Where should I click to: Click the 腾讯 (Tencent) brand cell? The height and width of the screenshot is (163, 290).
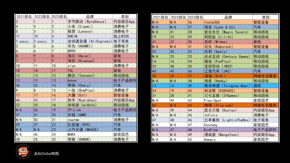[90, 76]
